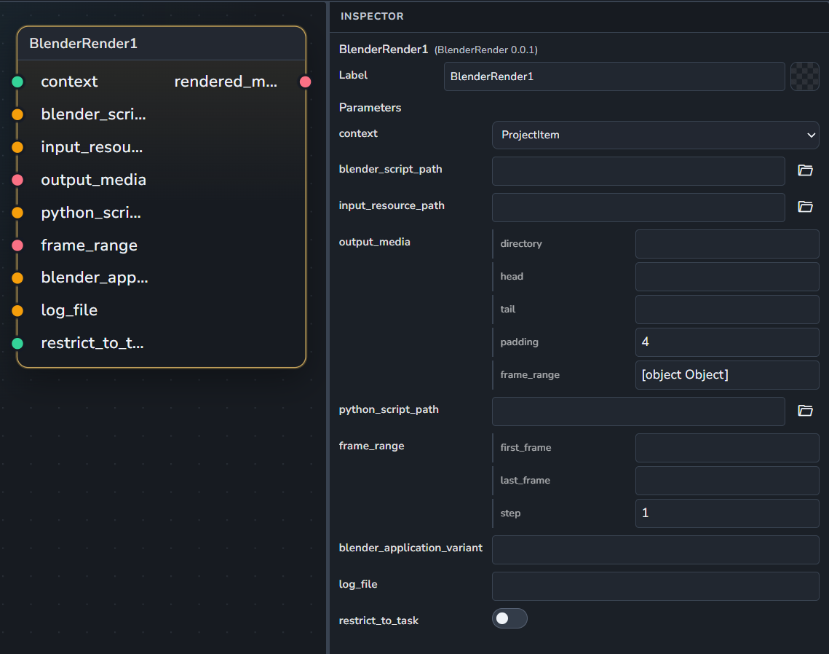829x654 pixels.
Task: Click the output_media tail field
Action: [727, 310]
